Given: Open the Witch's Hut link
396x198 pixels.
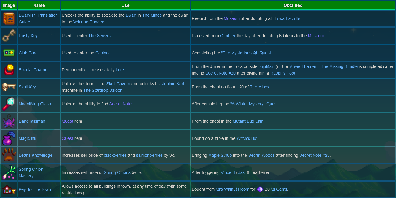Looking at the screenshot, I should click(247, 138).
